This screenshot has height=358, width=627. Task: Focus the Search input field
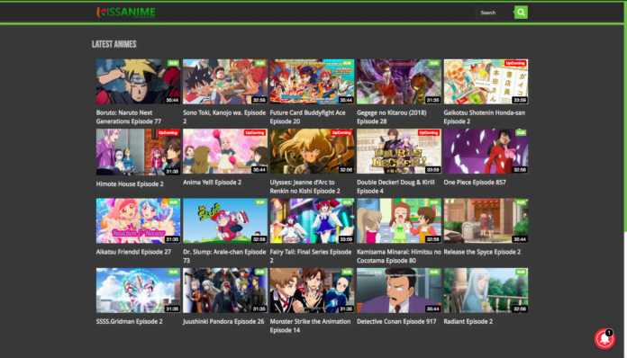click(495, 13)
